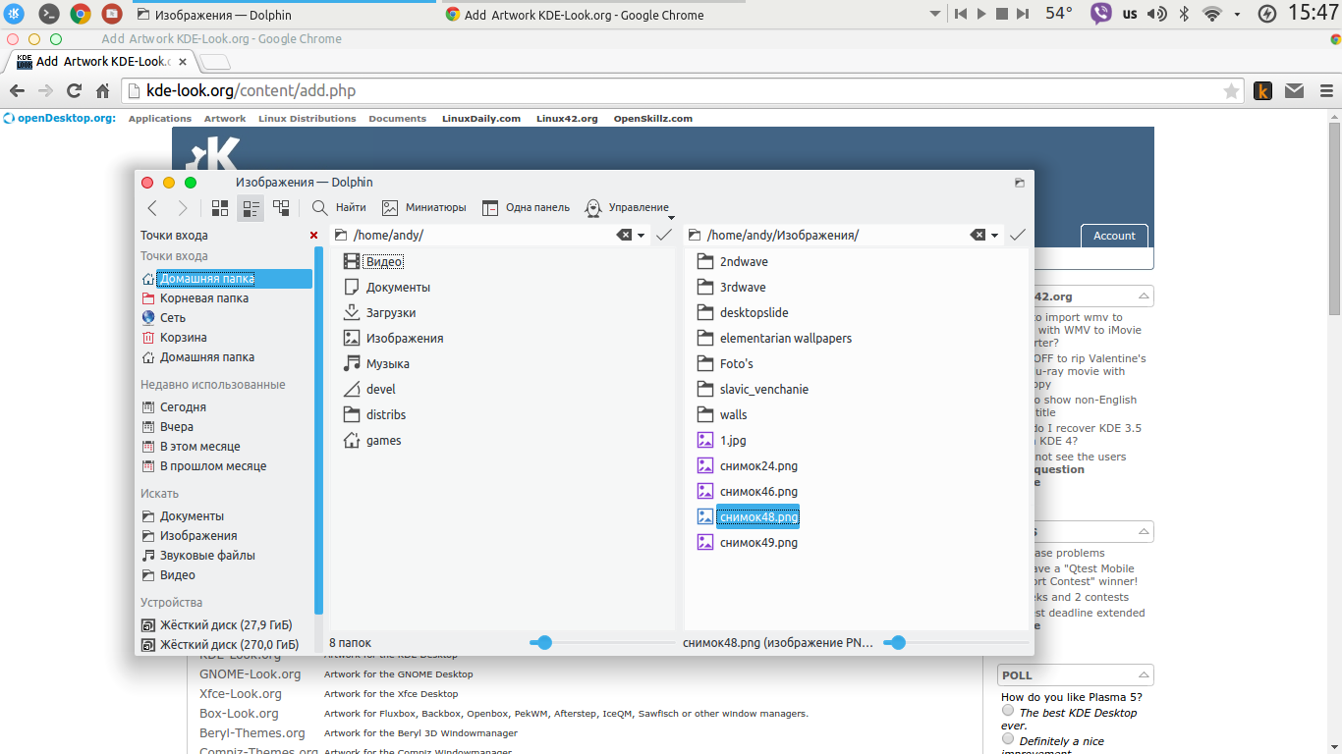
Task: Open GNOME-Look.org link on webpage
Action: pyautogui.click(x=250, y=674)
